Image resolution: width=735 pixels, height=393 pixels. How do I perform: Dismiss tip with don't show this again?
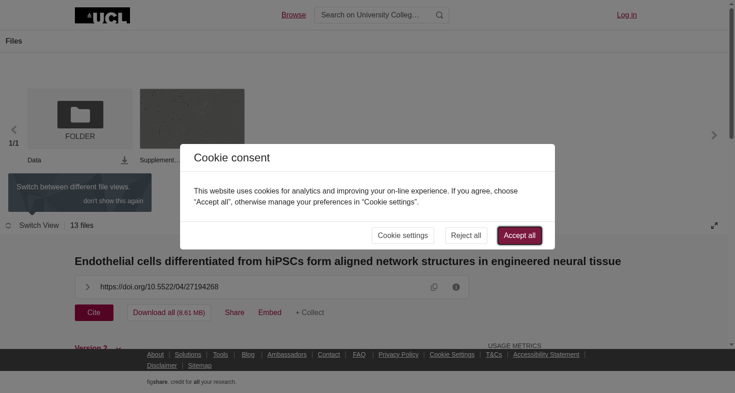tap(113, 201)
